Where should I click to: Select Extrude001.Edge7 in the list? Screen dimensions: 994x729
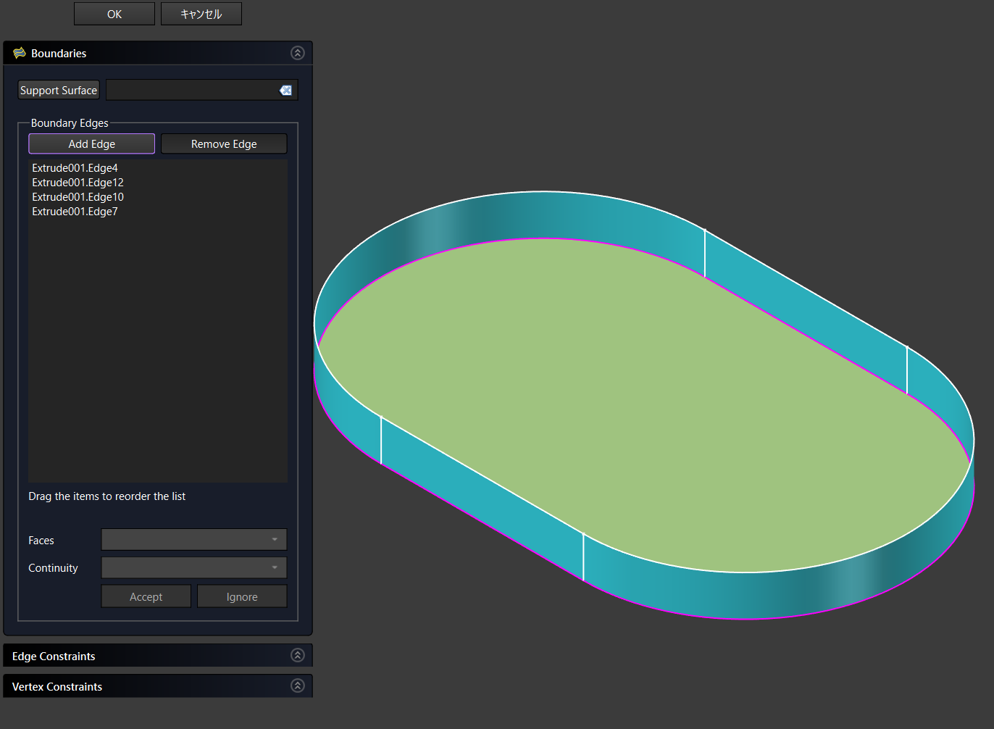coord(75,212)
